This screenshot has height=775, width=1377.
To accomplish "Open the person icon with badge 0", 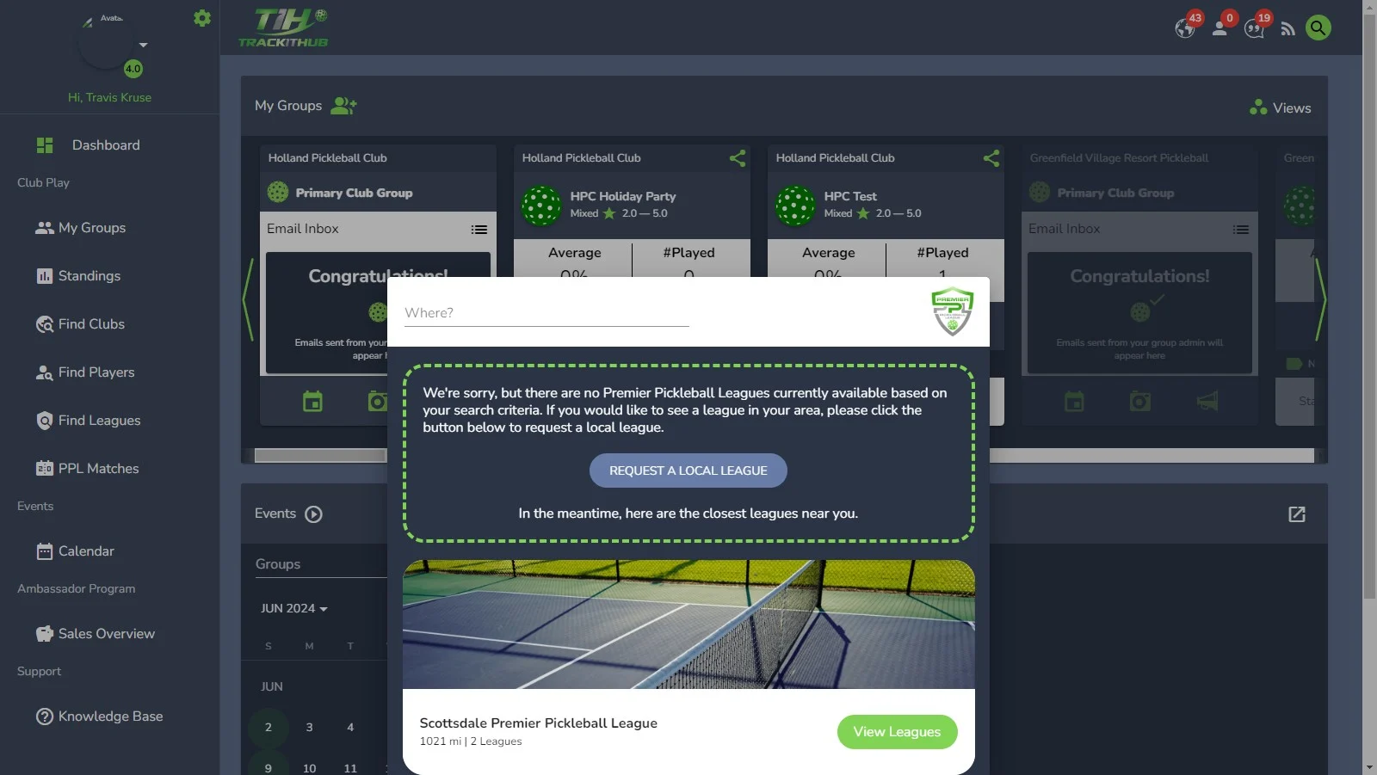I will [1220, 28].
